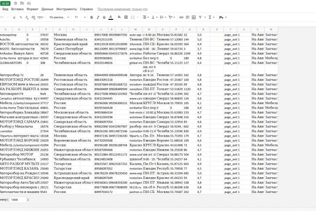Open the 123 number format dropdown
Viewport: 316px width, 211px height.
40,18
